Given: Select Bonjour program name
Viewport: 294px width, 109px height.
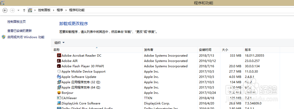Looking at the screenshot, I should pyautogui.click(x=67, y=93).
